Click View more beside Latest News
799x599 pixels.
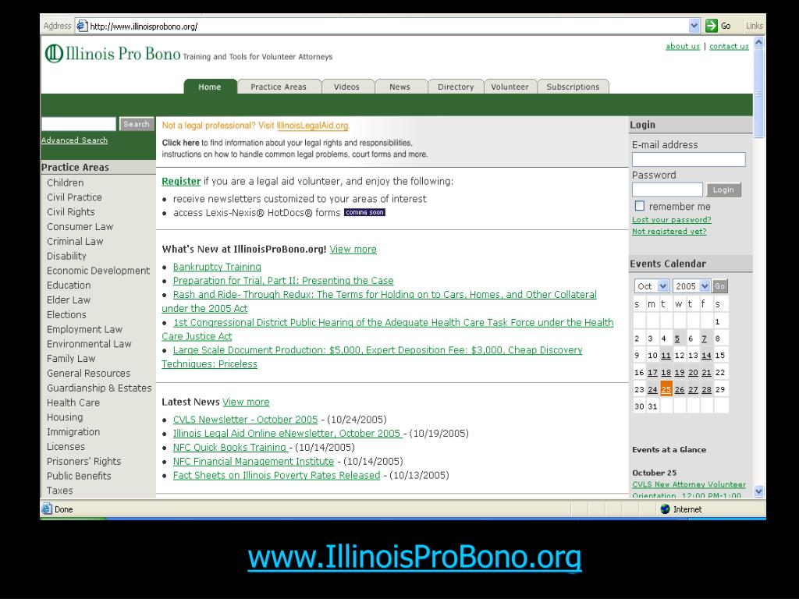[246, 402]
